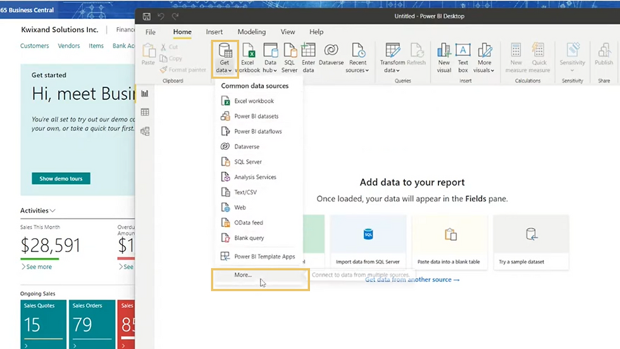Click the Undo arrow in title bar
The image size is (620, 349).
pyautogui.click(x=161, y=16)
